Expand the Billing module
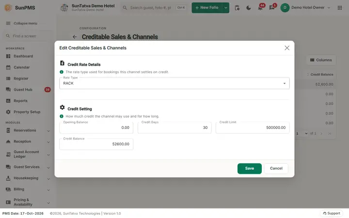 (x=48, y=190)
